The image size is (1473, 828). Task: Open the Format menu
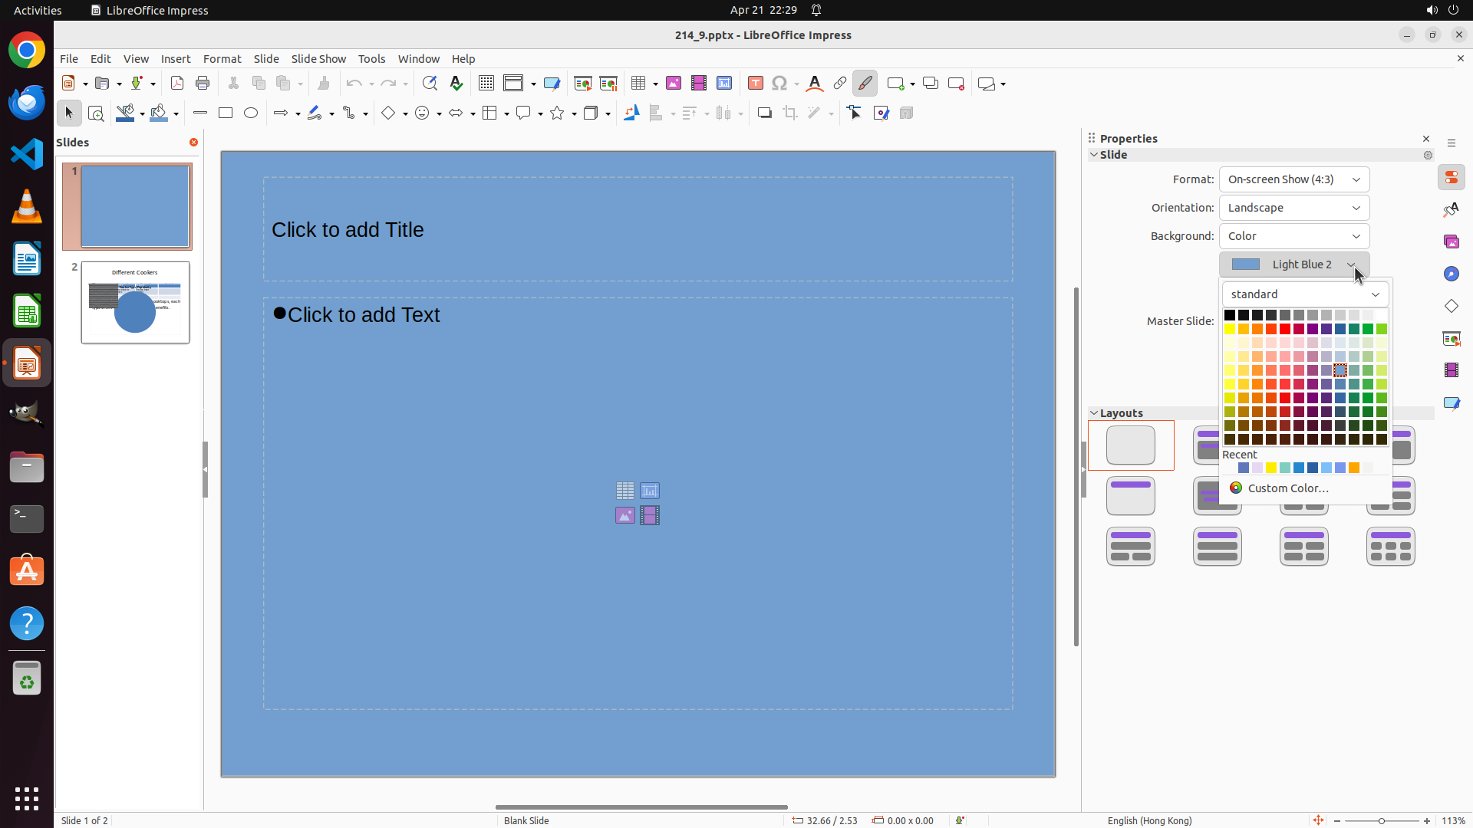(222, 59)
